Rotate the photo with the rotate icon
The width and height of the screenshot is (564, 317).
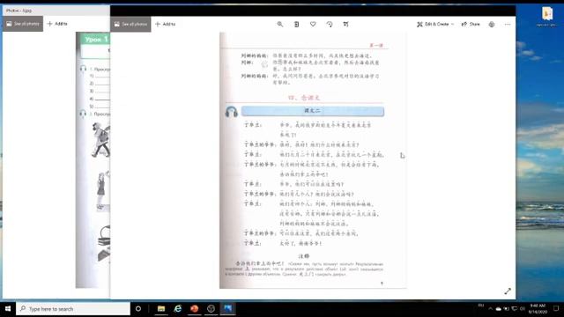(x=330, y=24)
